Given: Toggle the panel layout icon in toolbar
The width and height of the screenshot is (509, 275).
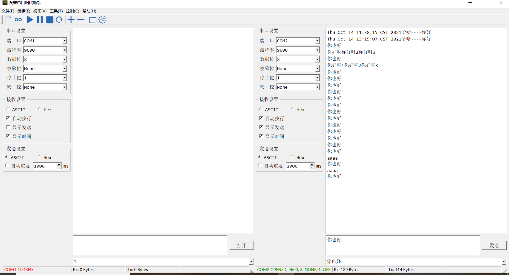Looking at the screenshot, I should click(x=93, y=20).
